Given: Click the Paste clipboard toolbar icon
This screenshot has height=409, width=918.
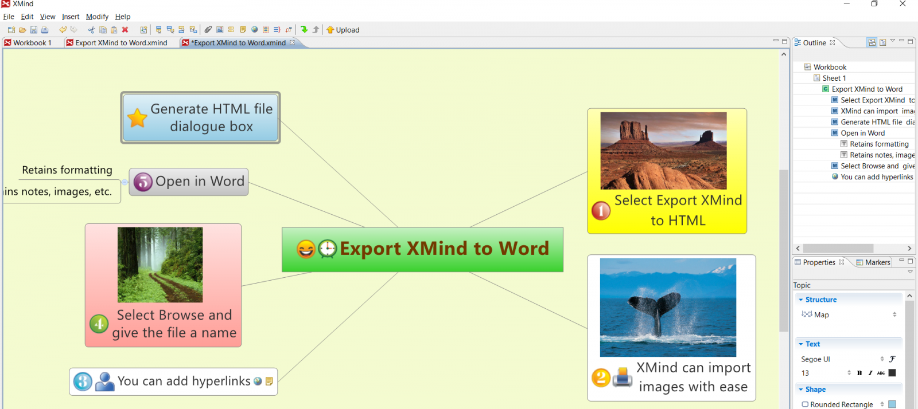Looking at the screenshot, I should 114,30.
